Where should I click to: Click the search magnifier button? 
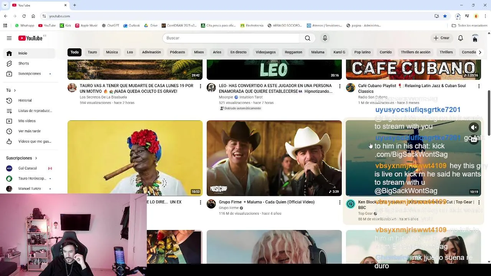(307, 38)
